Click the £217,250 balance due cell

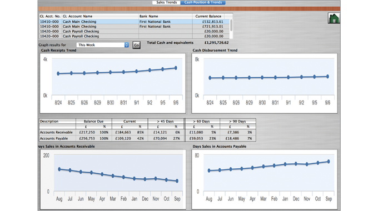[87, 132]
